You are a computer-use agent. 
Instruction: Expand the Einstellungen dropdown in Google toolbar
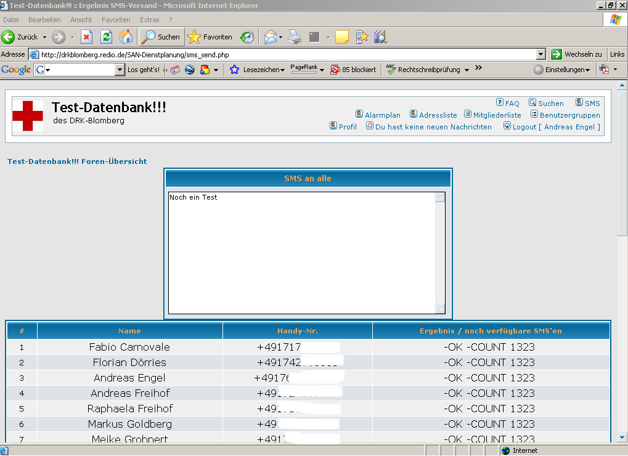[561, 70]
